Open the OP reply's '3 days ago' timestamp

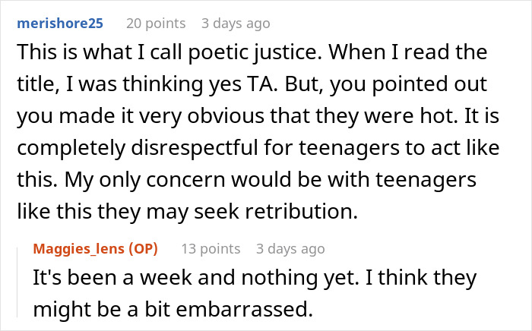coord(290,249)
